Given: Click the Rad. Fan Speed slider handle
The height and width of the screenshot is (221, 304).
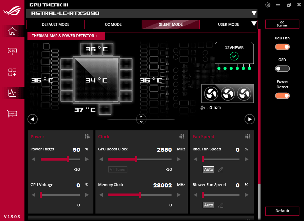Looking at the screenshot, I should coord(203,159).
